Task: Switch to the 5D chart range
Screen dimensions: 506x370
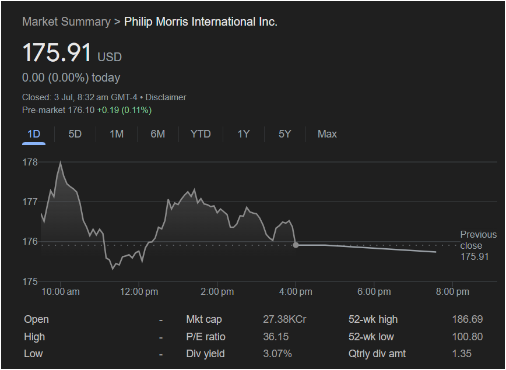Action: pyautogui.click(x=75, y=134)
